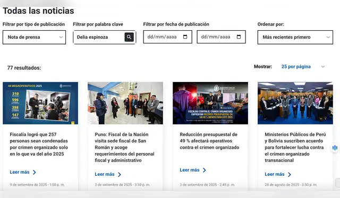Click date 3 de setiembre de 2025 - 2:45 p. m.
Image resolution: width=340 pixels, height=198 pixels.
click(x=207, y=185)
